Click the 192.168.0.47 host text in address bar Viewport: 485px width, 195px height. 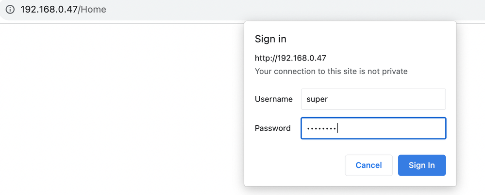(x=49, y=10)
